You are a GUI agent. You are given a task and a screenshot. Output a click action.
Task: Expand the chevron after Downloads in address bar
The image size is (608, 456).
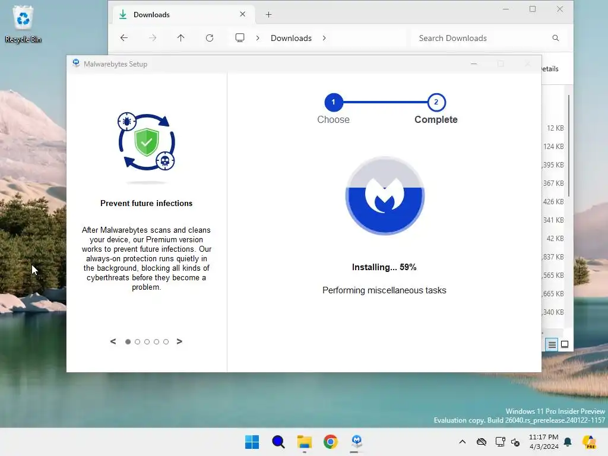pos(324,38)
